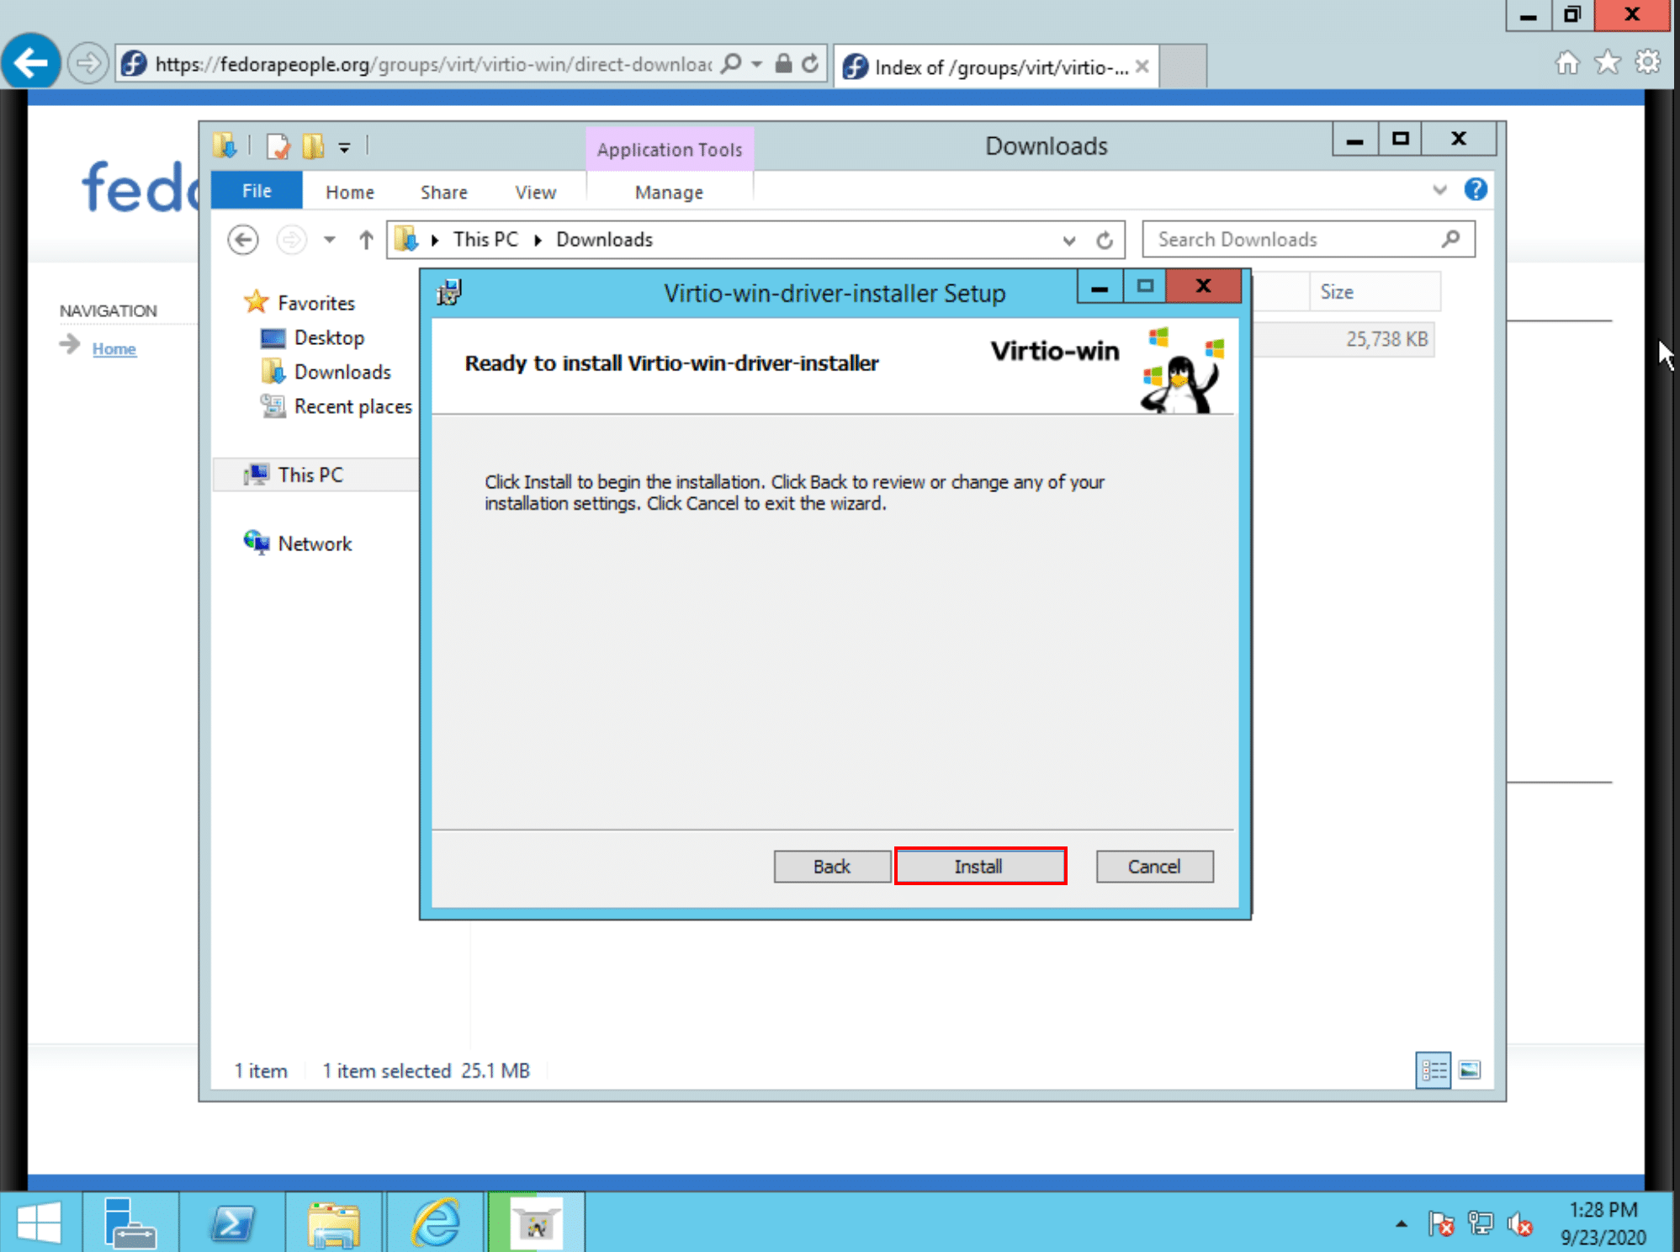Switch Explorer to large icons view
Screen dimensions: 1680x1252
(1469, 1070)
